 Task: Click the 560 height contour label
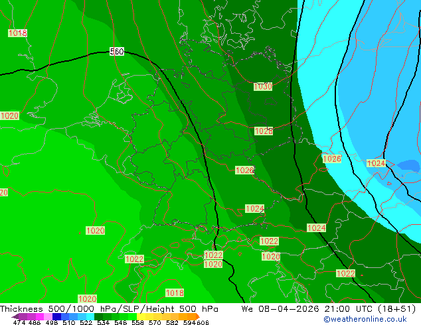[x=117, y=51]
